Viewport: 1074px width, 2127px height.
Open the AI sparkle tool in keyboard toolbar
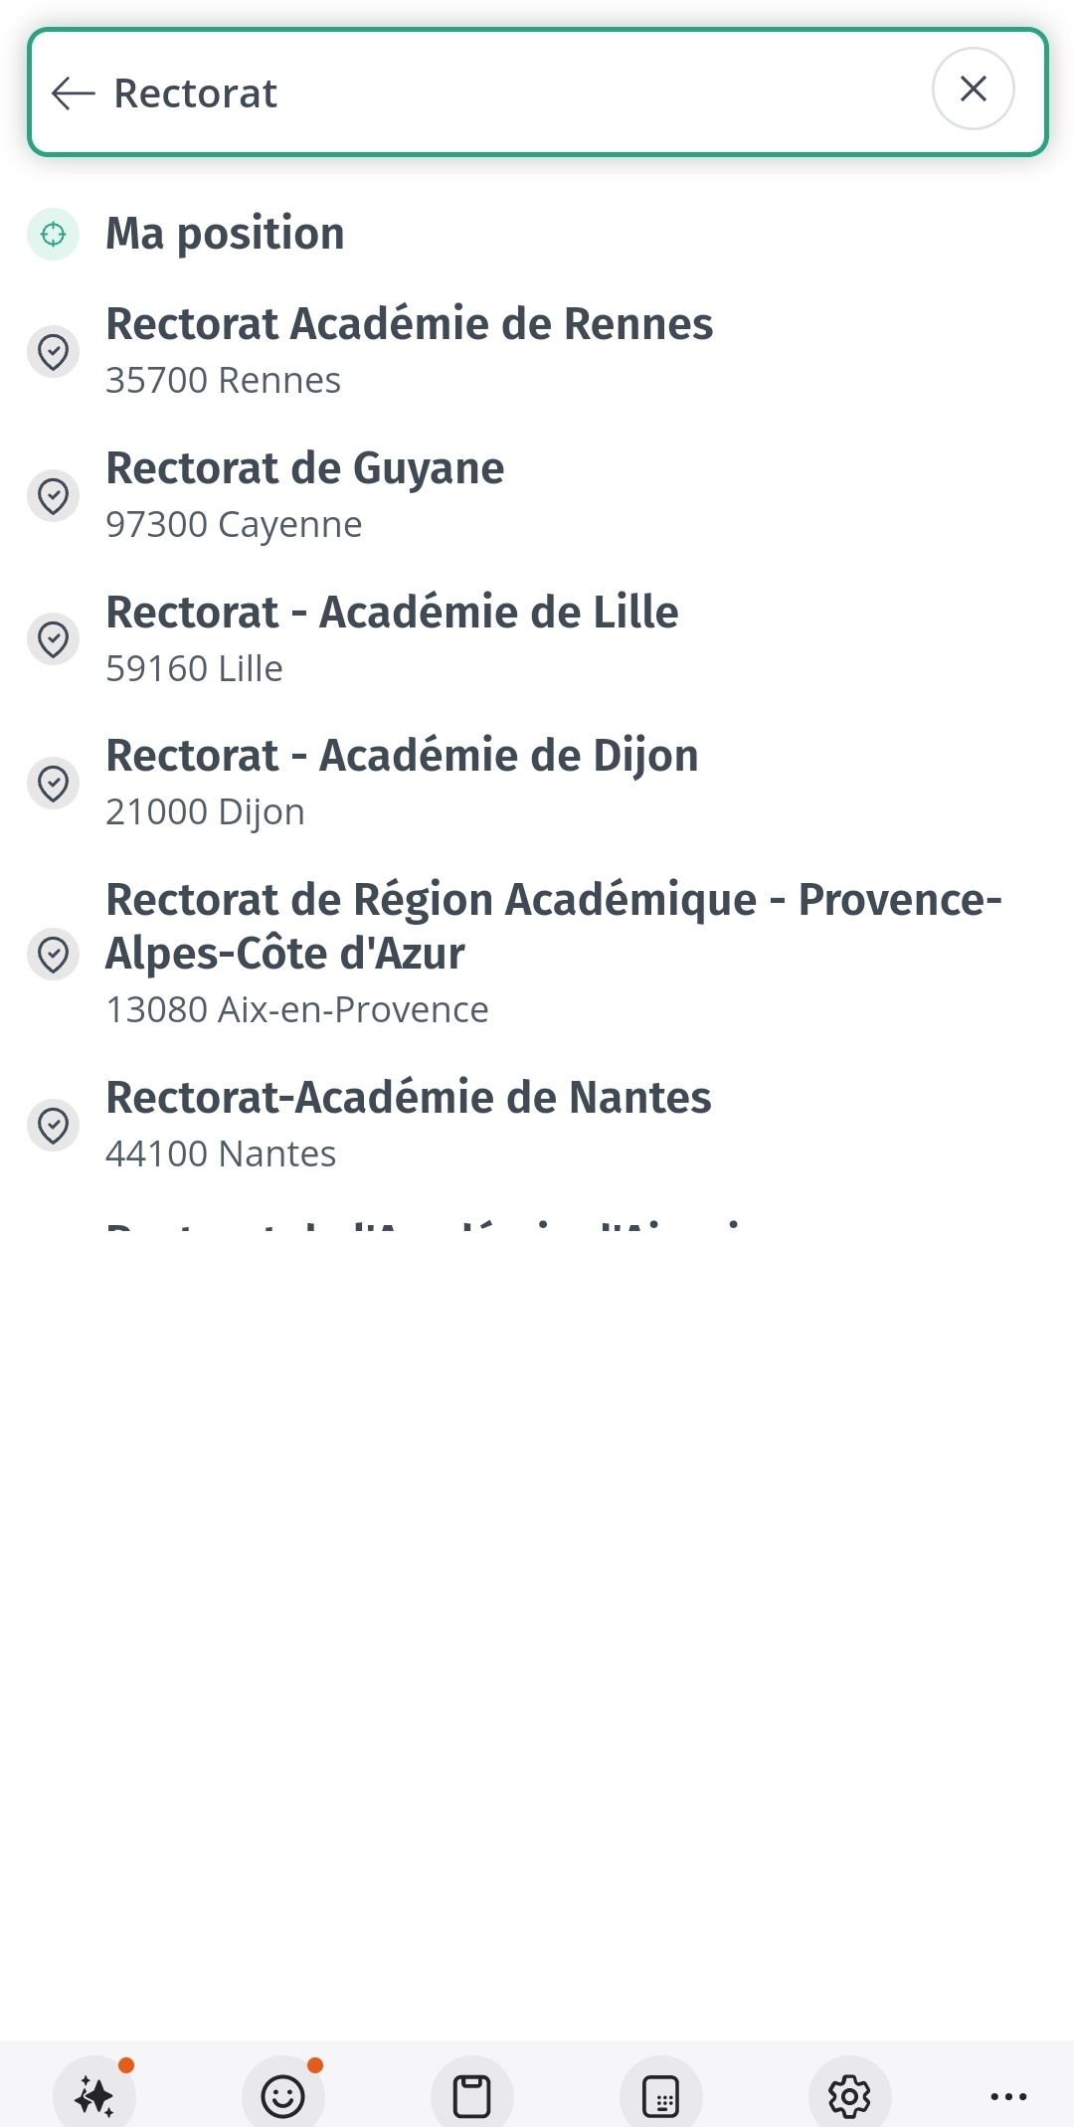click(94, 2095)
